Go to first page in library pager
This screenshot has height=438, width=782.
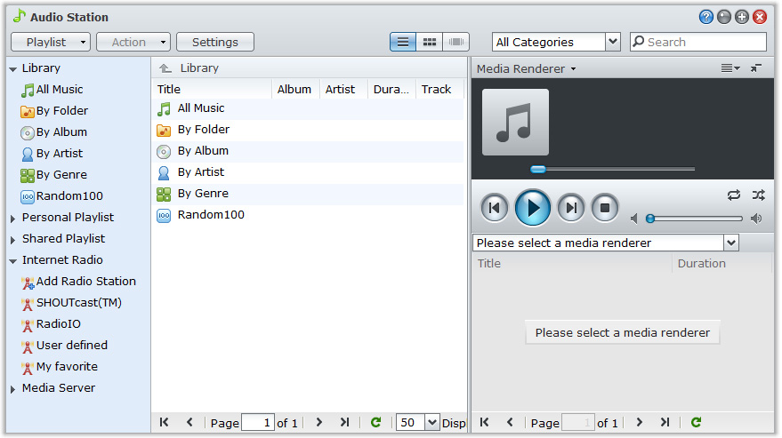point(164,423)
